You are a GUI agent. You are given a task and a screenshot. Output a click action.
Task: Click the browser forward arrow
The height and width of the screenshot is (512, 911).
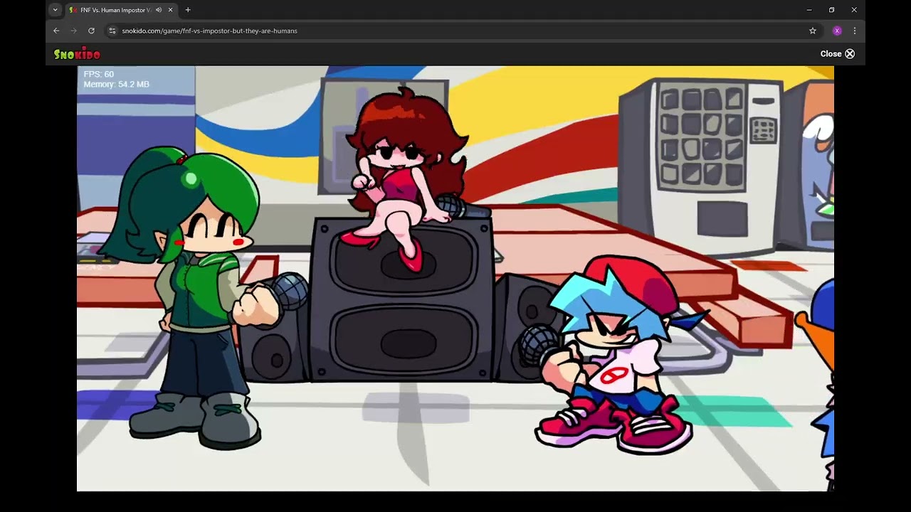(73, 31)
